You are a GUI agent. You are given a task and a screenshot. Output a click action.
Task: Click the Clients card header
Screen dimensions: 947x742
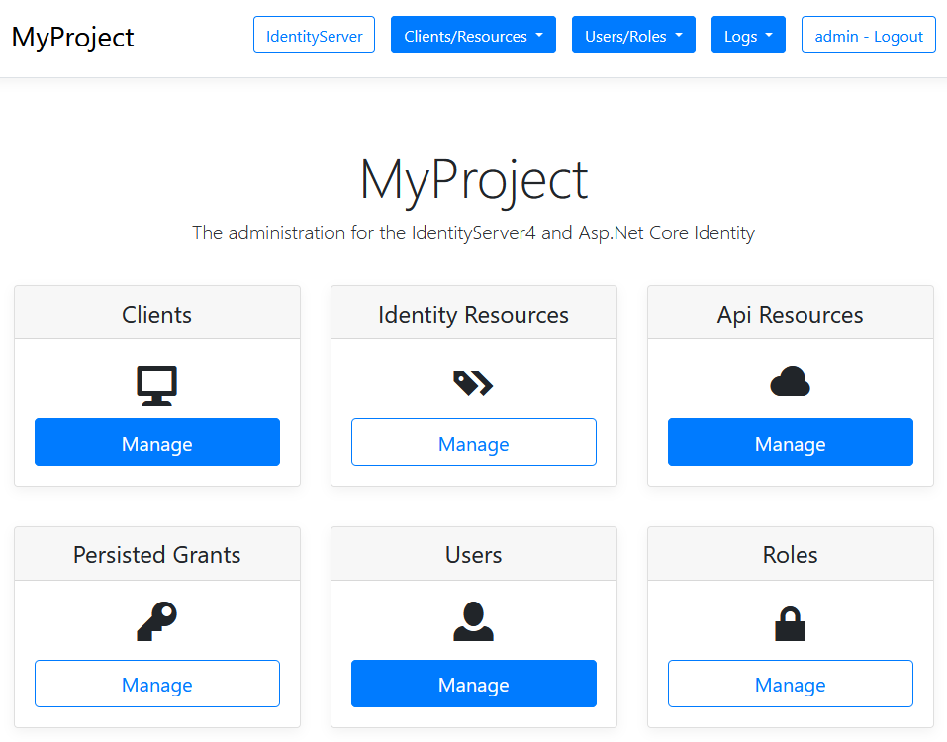click(x=157, y=313)
